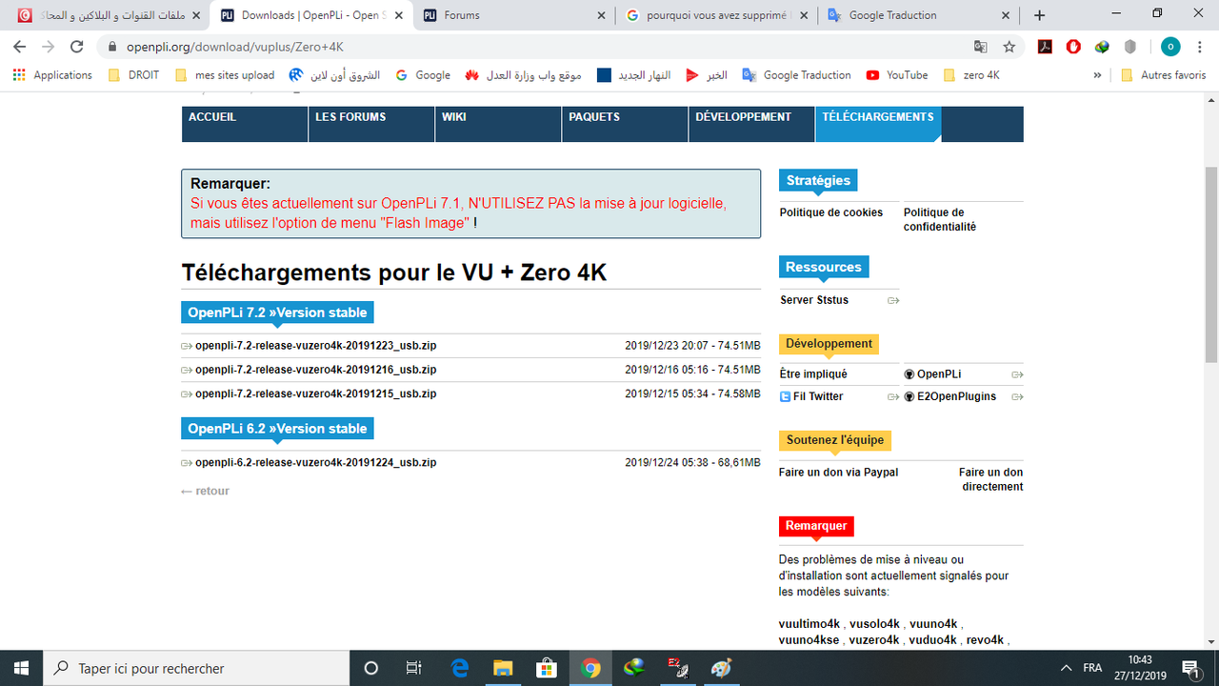Open the Adobe Acrobat PDF extension icon
Screen dimensions: 1219x686
pyautogui.click(x=1045, y=47)
